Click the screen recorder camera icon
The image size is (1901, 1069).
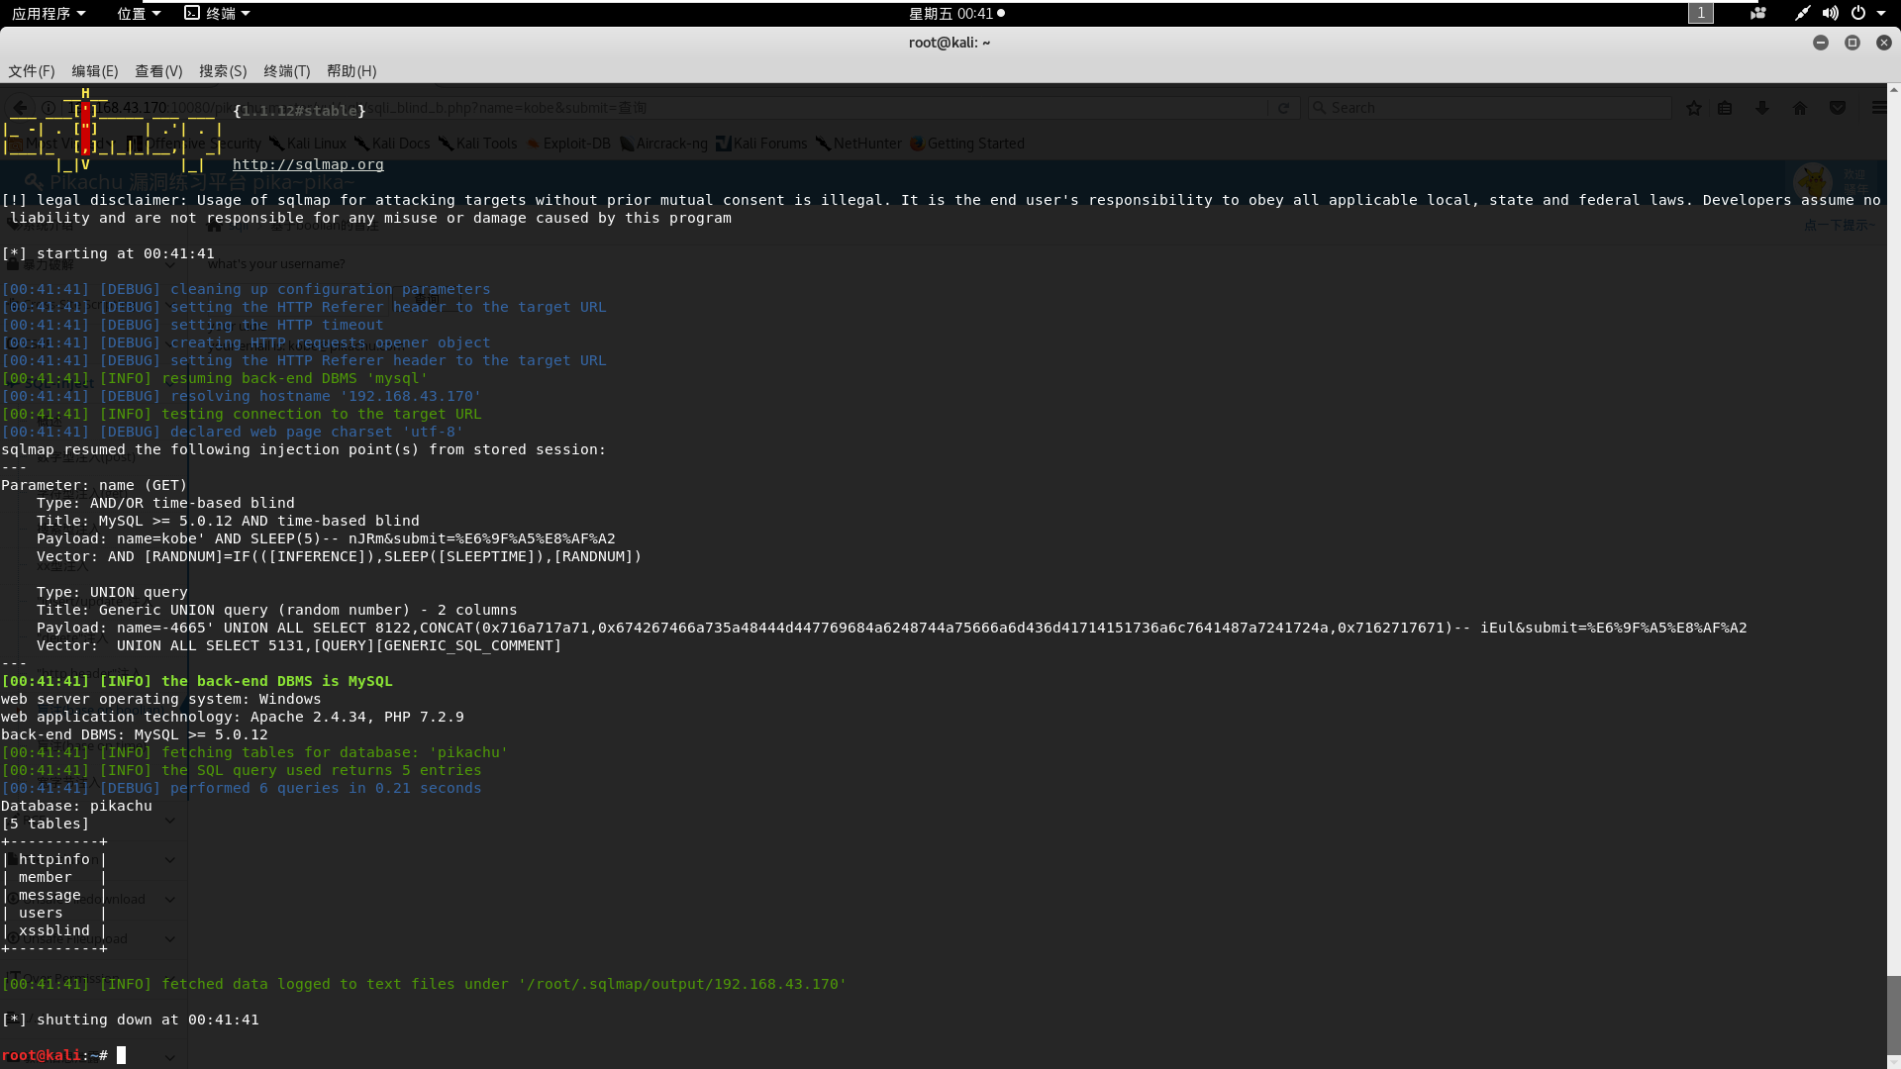(x=1758, y=13)
